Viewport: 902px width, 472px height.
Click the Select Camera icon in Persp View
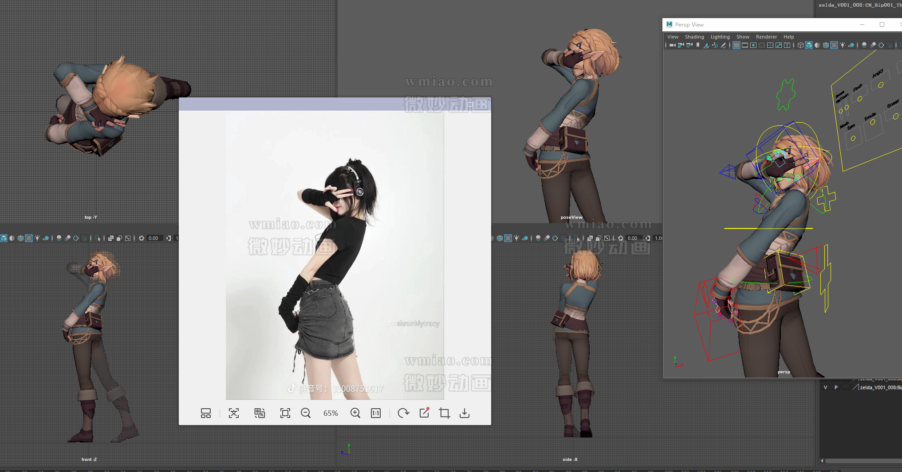673,45
